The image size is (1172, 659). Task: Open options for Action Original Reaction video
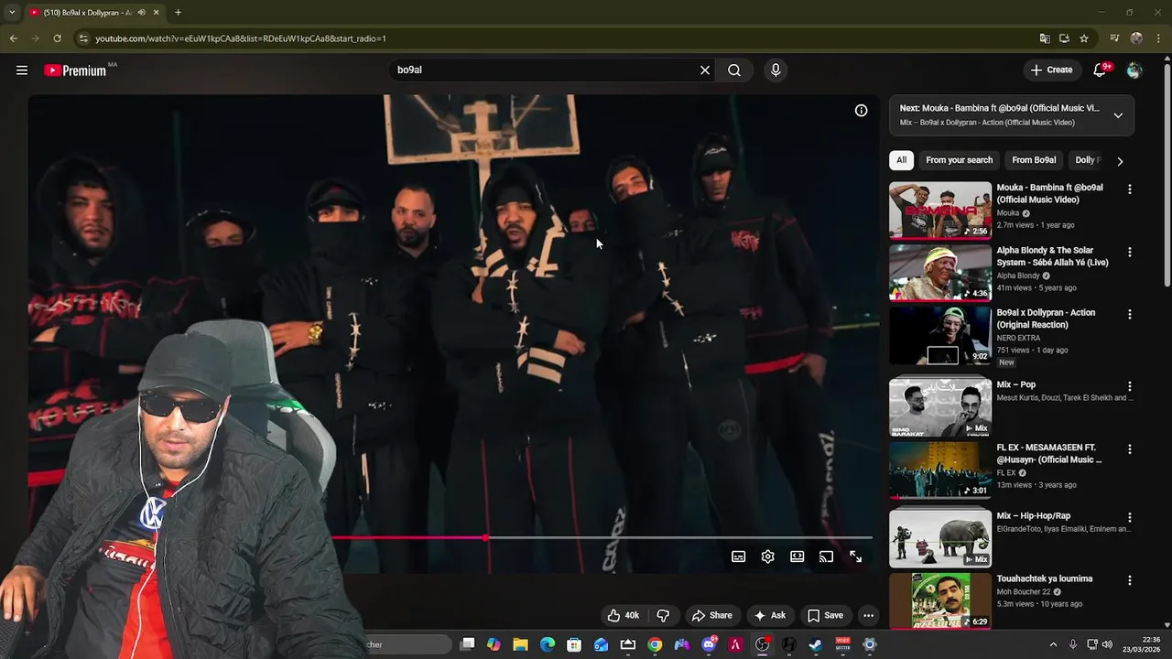click(1130, 314)
